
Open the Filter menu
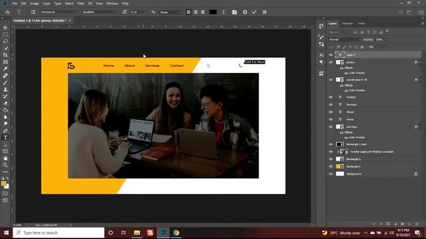(x=81, y=3)
